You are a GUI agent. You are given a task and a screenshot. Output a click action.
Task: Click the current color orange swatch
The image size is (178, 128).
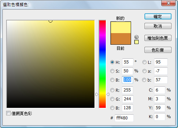coord(121,39)
